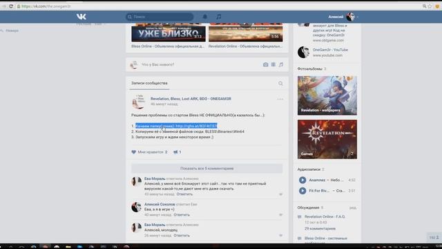Open Фотоальбомы section header
The height and width of the screenshot is (249, 442).
[x=309, y=68]
